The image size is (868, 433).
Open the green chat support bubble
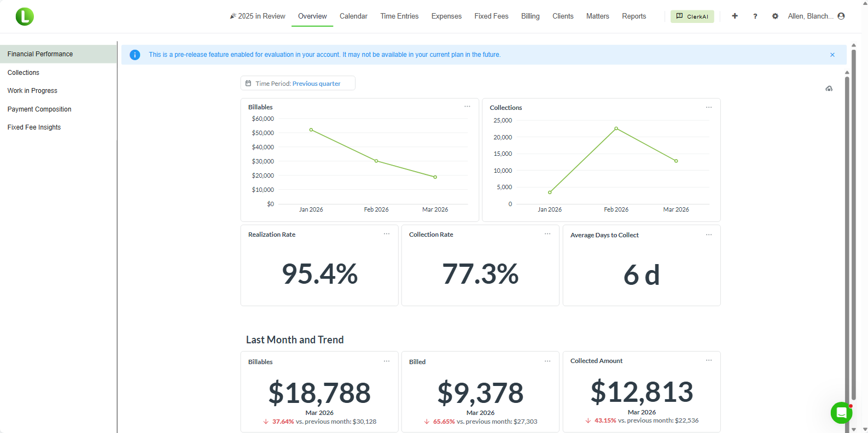tap(841, 413)
